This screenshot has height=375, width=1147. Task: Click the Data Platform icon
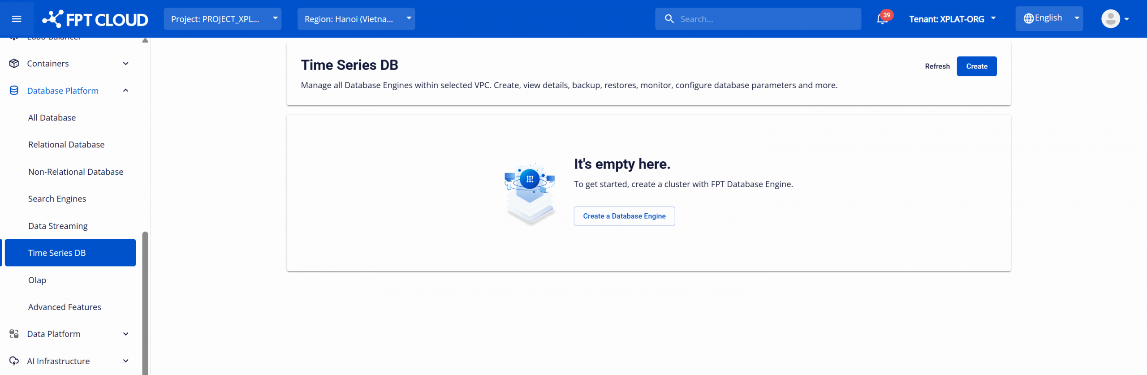14,334
